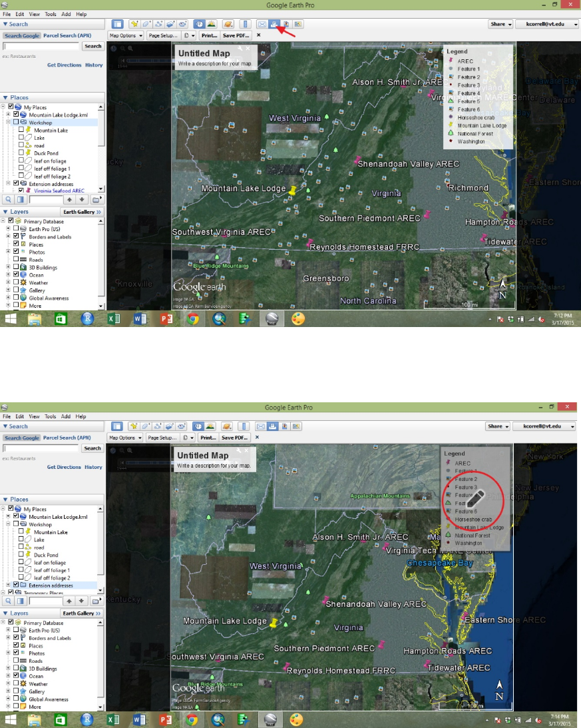Select Add Path tool in upper window
This screenshot has height=728, width=581.
pos(158,24)
